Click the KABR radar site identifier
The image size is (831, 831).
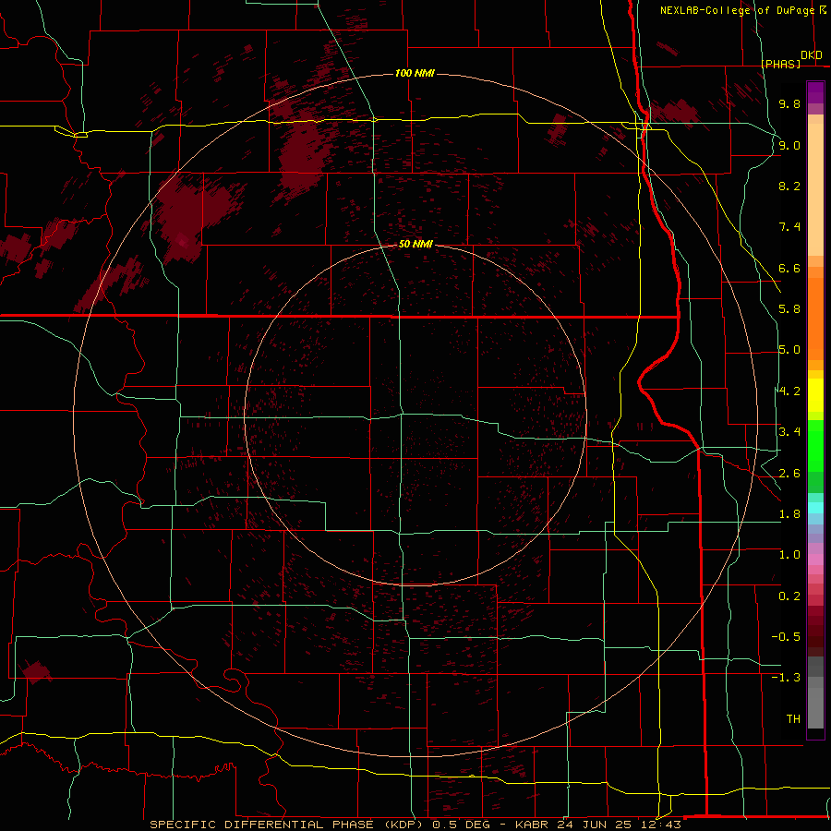pyautogui.click(x=532, y=825)
